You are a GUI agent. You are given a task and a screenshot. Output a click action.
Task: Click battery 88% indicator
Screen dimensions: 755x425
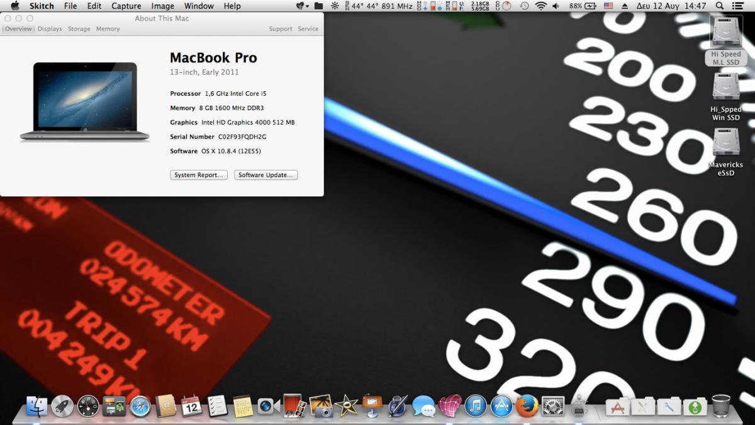[x=583, y=6]
